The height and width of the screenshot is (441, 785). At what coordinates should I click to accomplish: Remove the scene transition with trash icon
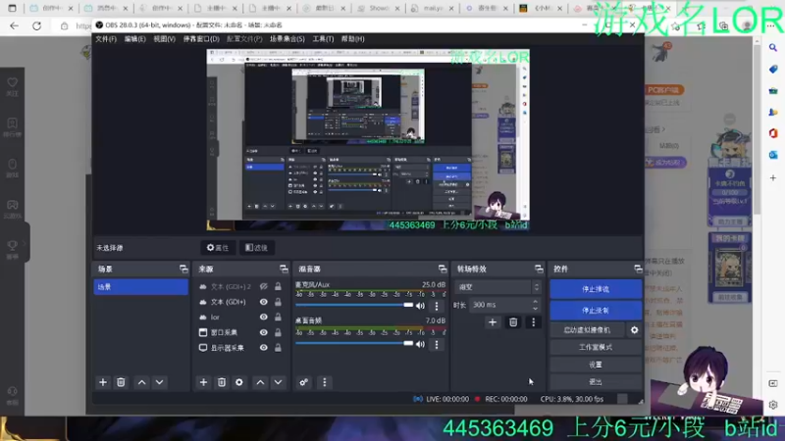click(513, 322)
